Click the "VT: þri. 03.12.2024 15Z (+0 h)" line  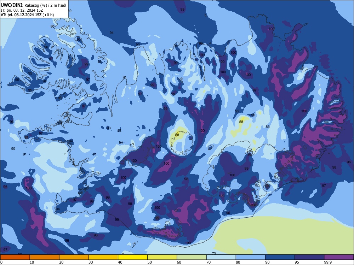tap(27, 15)
